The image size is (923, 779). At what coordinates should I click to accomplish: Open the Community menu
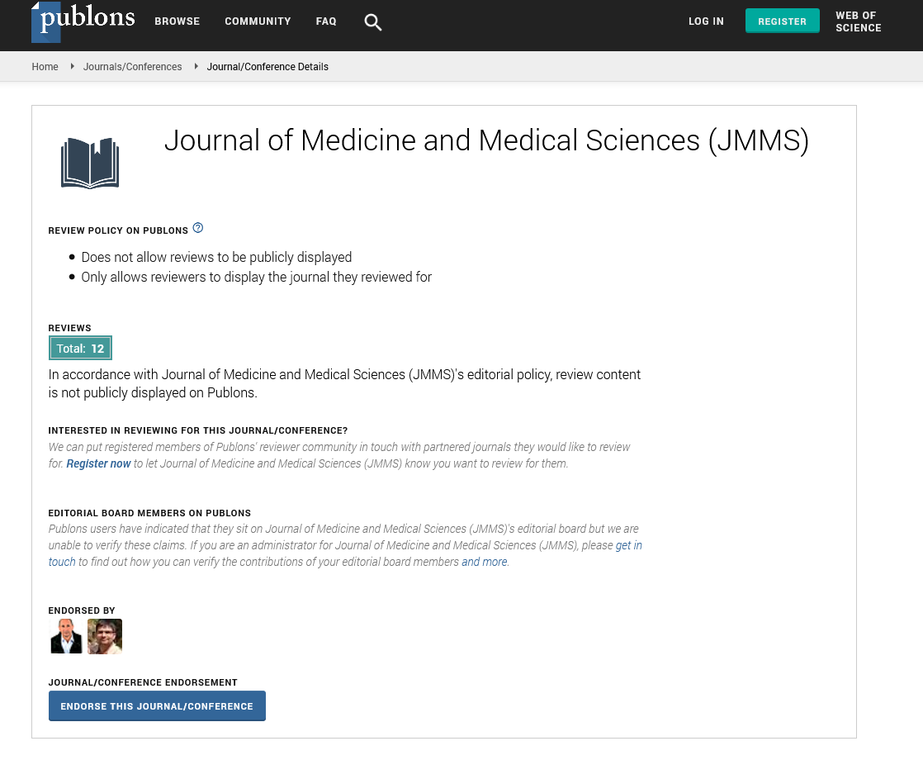(x=258, y=21)
